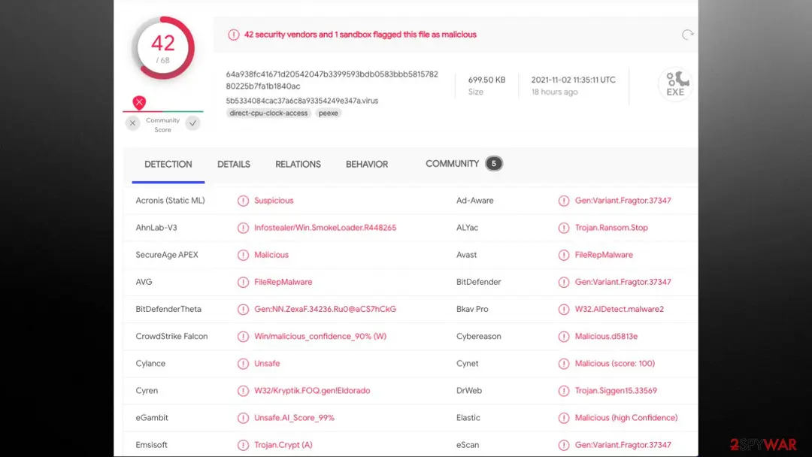Screen dimensions: 812x457
Task: Open the COMMUNITY tab
Action: coord(452,164)
